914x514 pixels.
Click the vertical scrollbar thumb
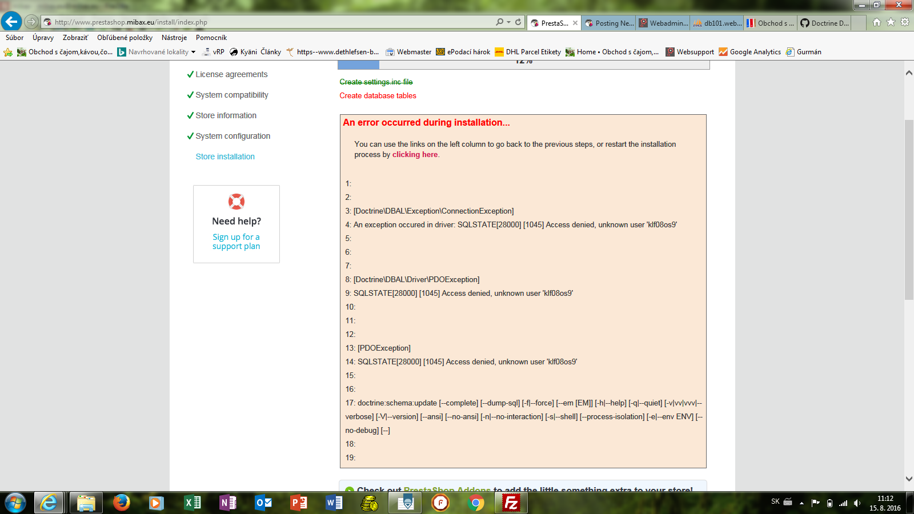point(909,210)
